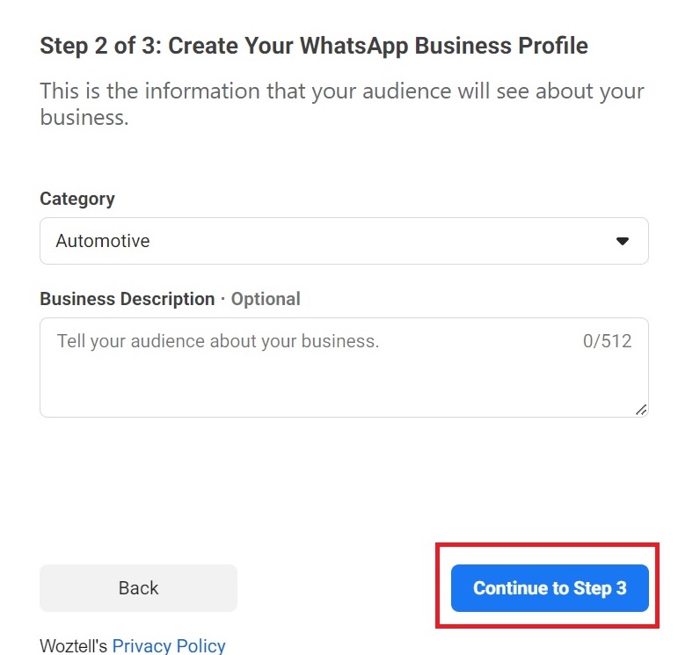Click the "Step 2 of 3" heading prefix
This screenshot has height=655, width=678.
point(98,46)
